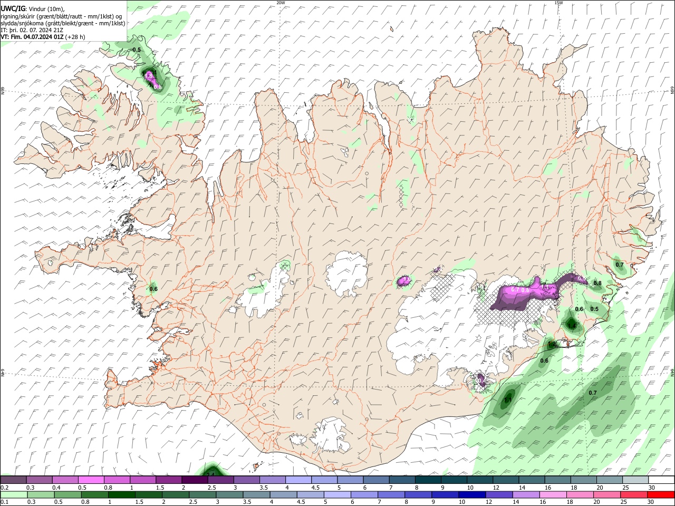Click the 20W longitude label

(281, 3)
